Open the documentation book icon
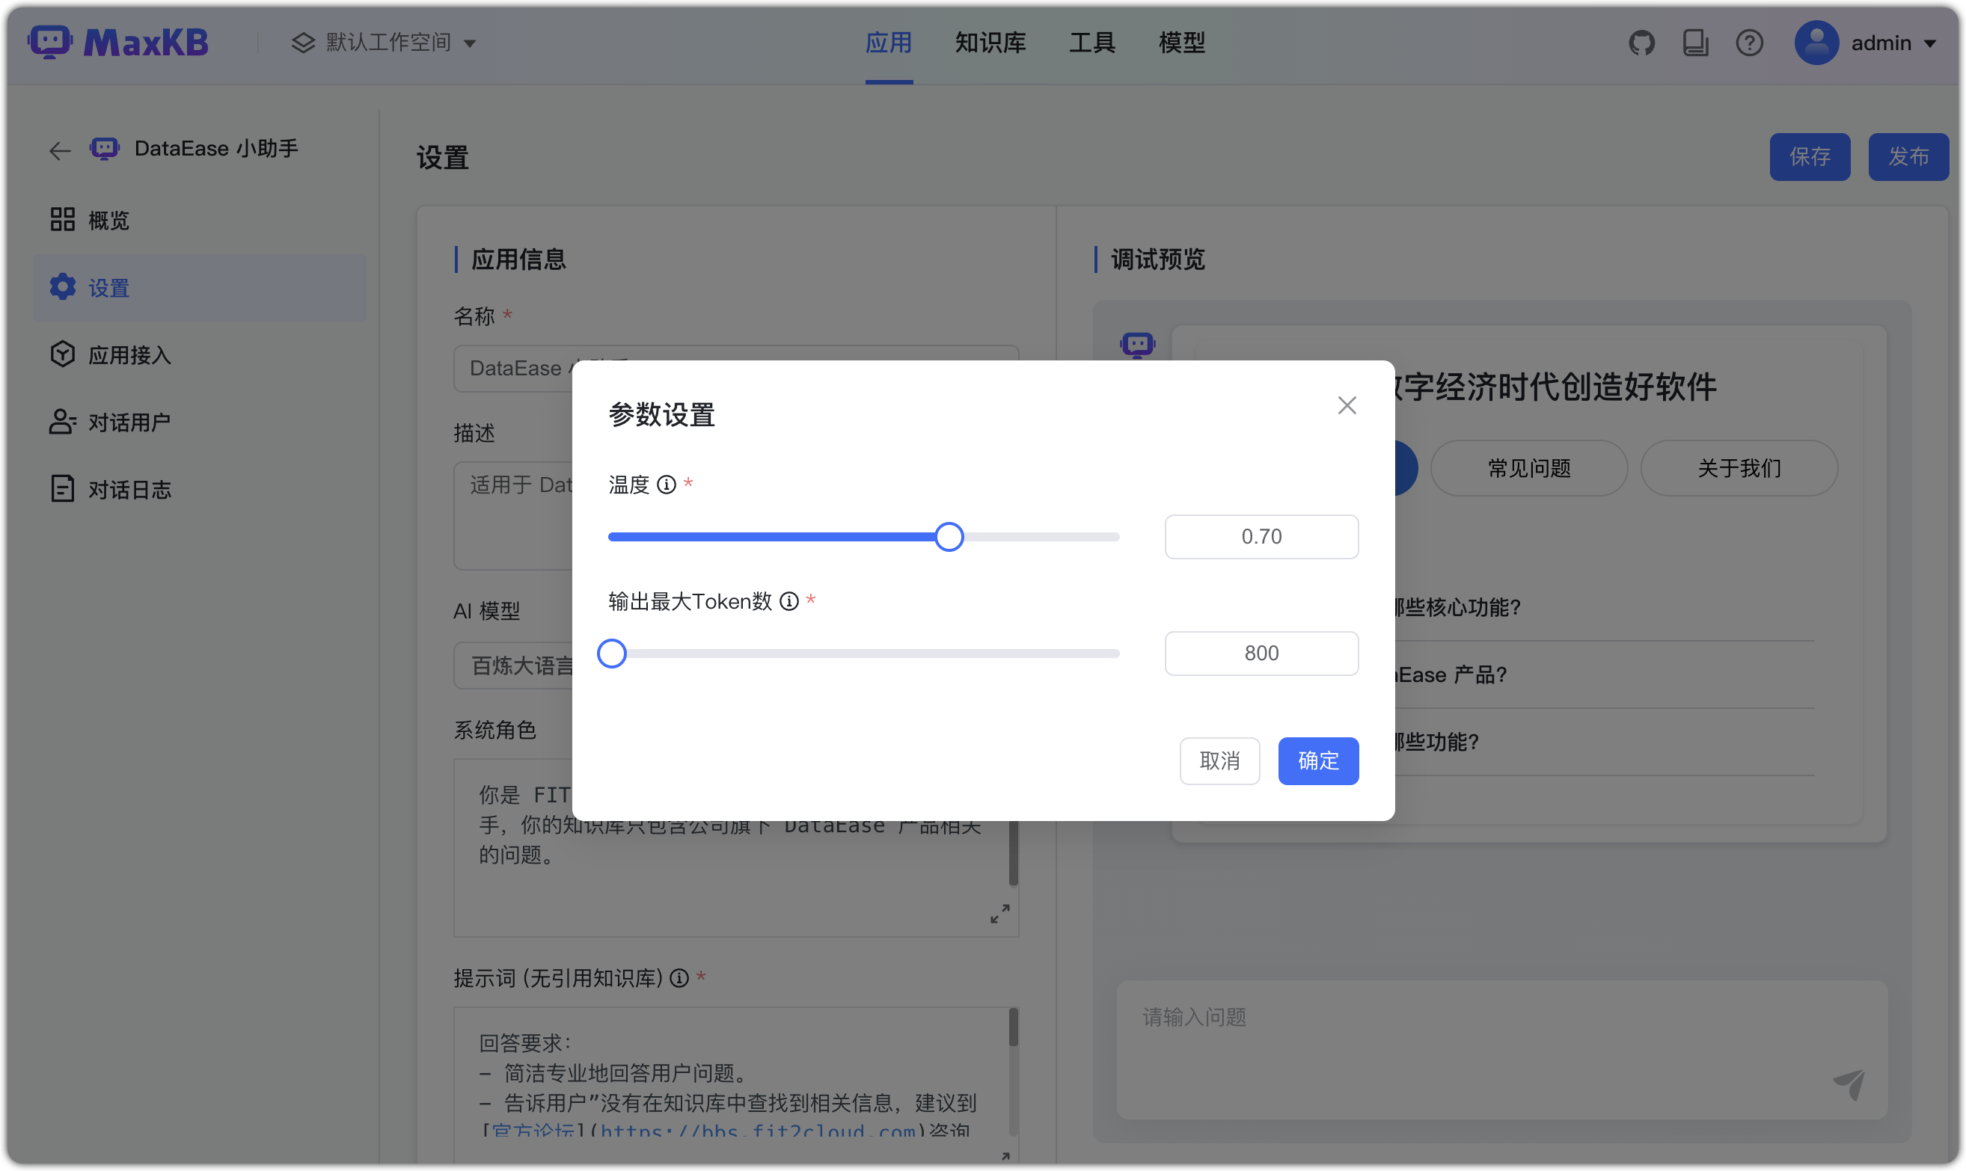 [1695, 43]
